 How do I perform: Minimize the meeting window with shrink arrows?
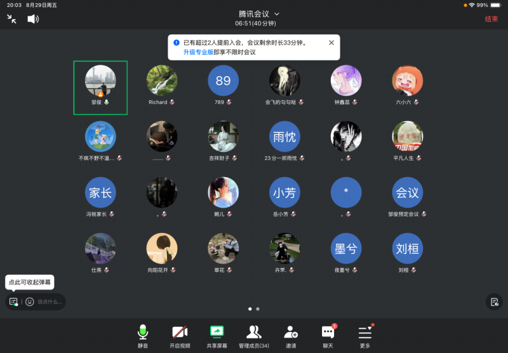(x=11, y=19)
